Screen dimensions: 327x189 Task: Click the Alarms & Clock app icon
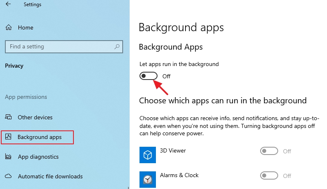pyautogui.click(x=147, y=180)
